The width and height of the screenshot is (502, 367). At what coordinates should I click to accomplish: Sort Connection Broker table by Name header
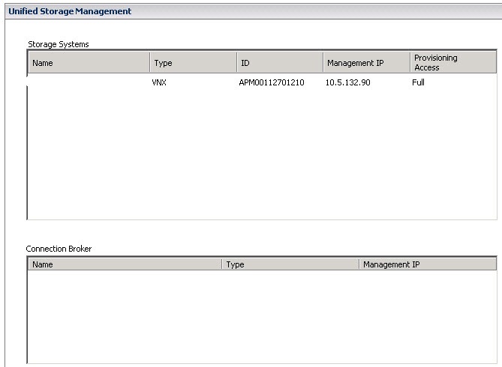click(x=124, y=264)
